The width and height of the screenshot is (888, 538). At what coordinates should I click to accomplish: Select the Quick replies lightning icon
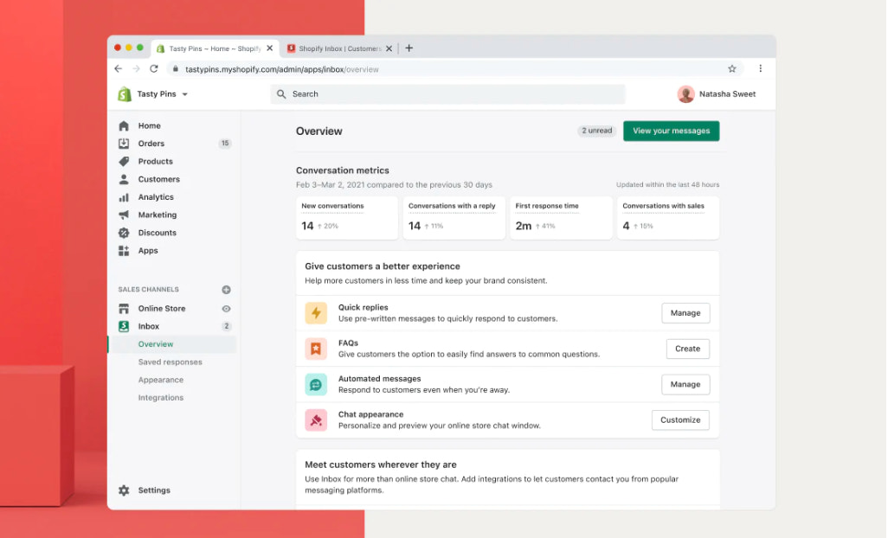[x=316, y=312]
